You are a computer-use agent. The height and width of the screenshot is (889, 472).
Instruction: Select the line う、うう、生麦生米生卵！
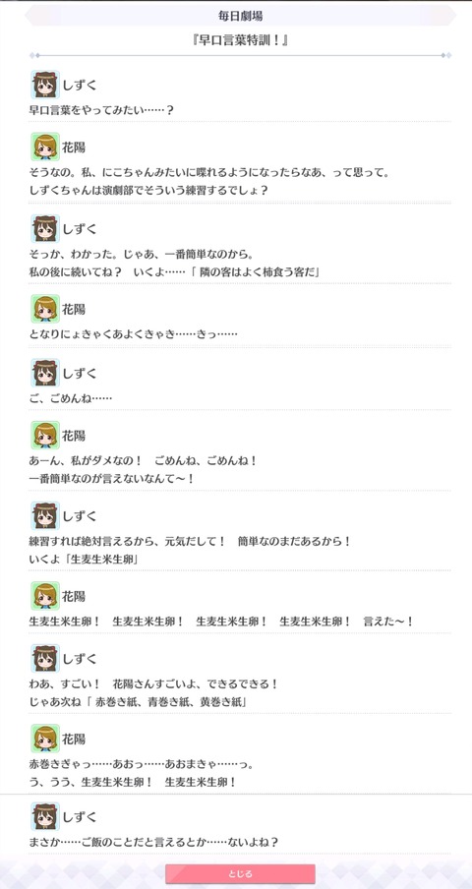[x=132, y=783]
